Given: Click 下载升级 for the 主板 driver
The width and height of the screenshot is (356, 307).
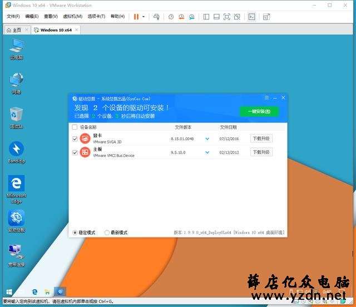Looking at the screenshot, I should (261, 152).
